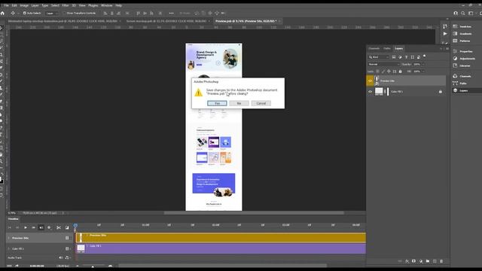
Task: Click lock all icon in Layers panel
Action: (400, 72)
